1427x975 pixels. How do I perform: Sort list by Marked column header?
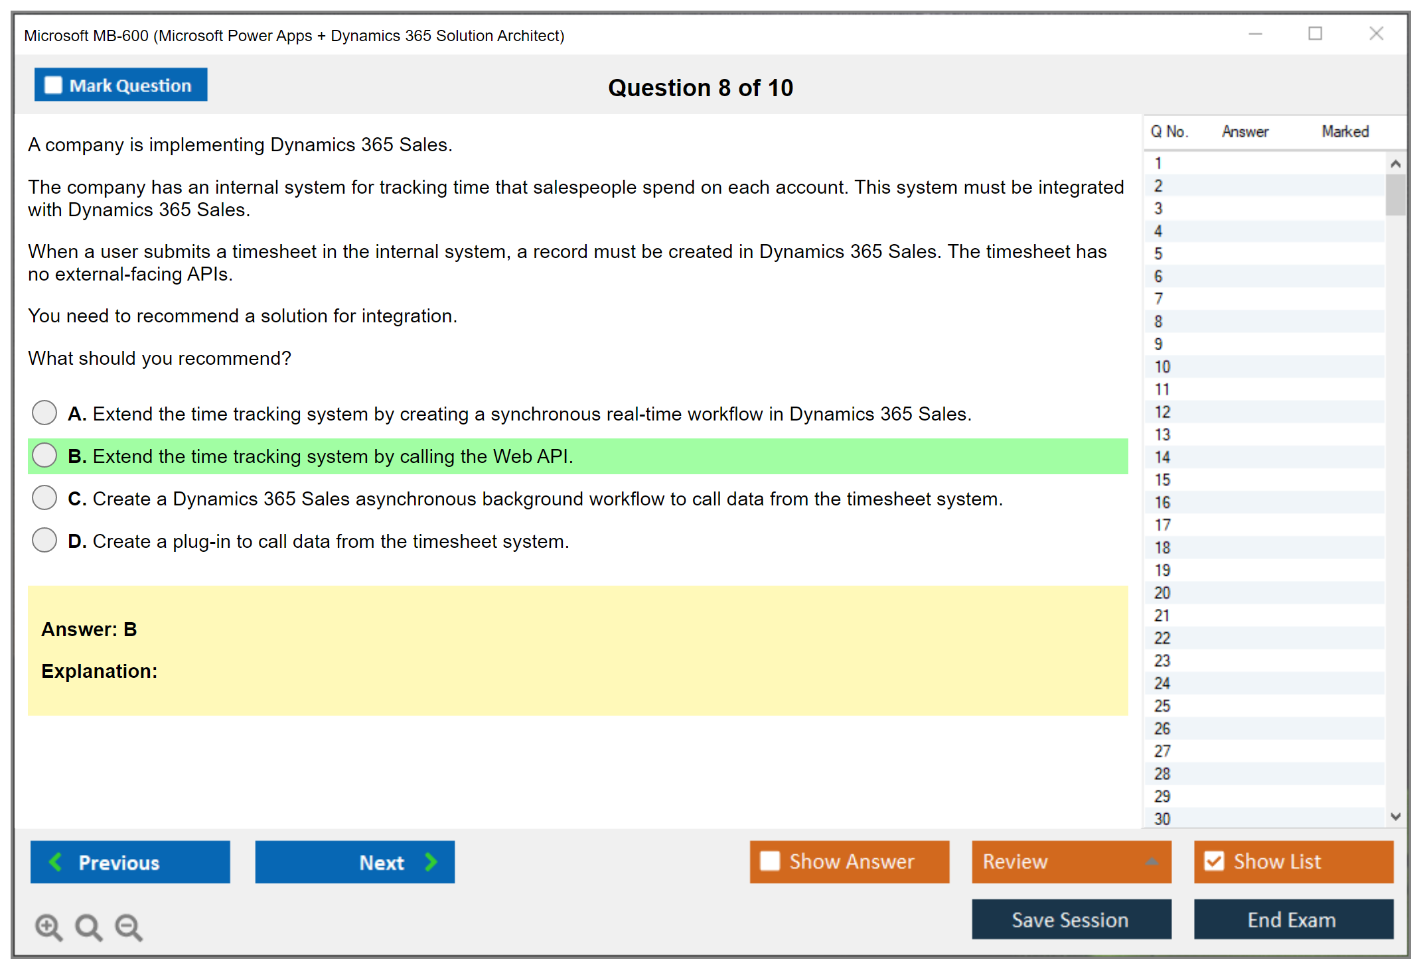click(1345, 131)
